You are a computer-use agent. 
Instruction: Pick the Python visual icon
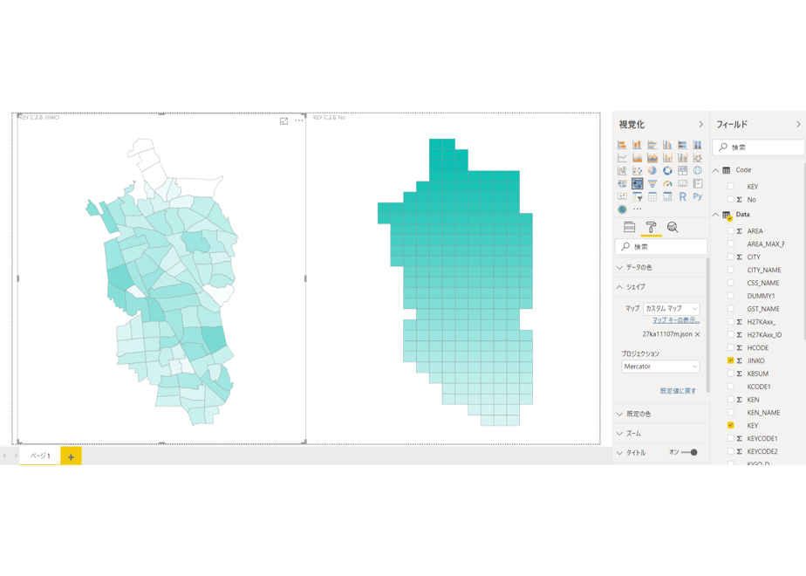[698, 196]
